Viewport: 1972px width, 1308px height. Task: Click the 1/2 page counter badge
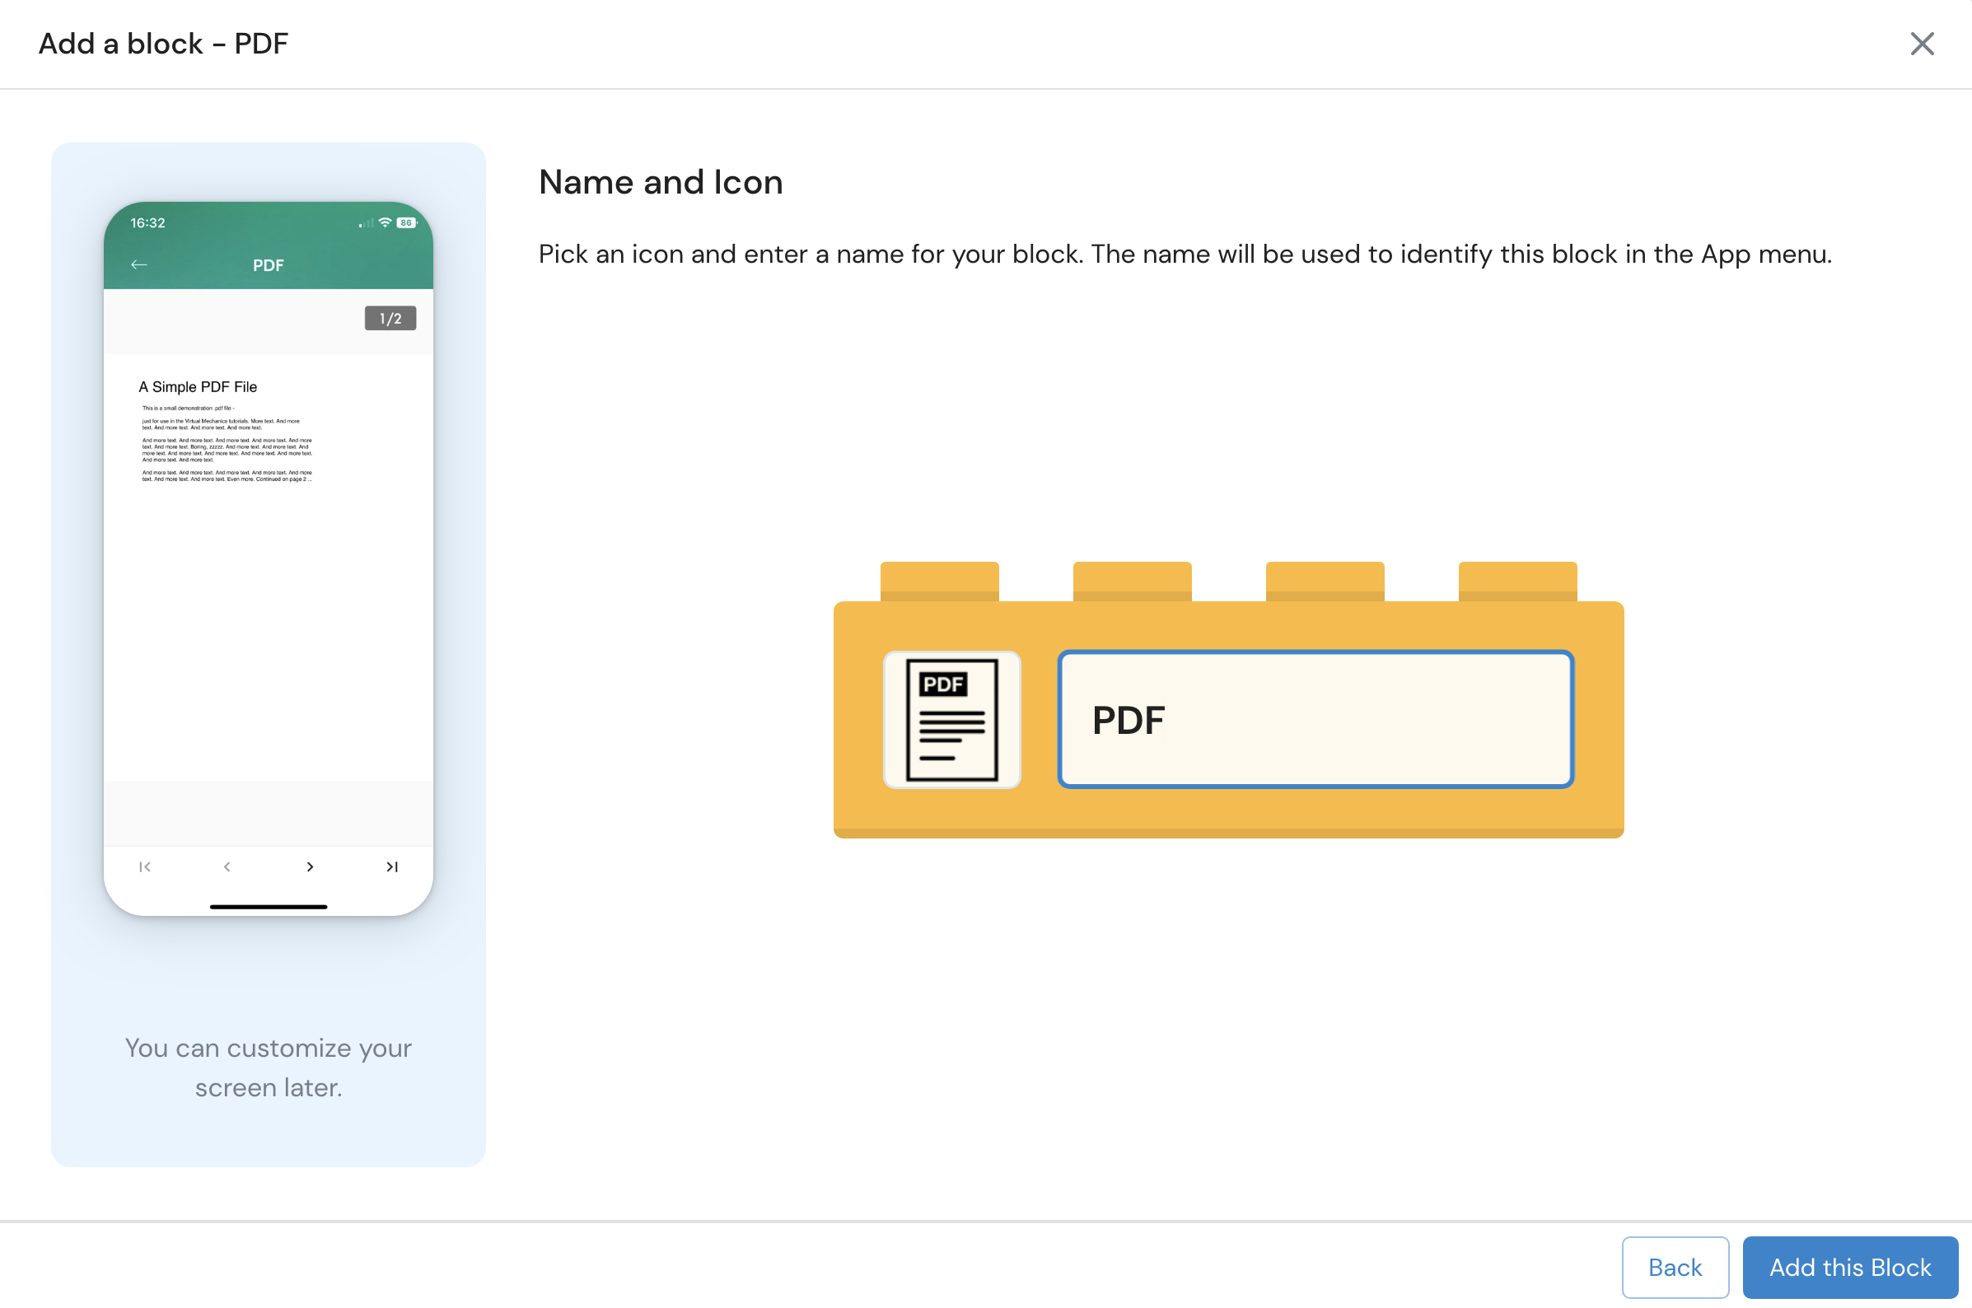390,318
